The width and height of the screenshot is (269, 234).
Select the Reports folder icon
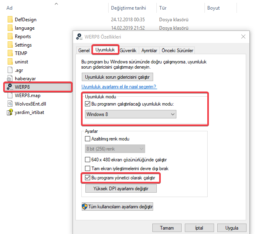point(10,36)
